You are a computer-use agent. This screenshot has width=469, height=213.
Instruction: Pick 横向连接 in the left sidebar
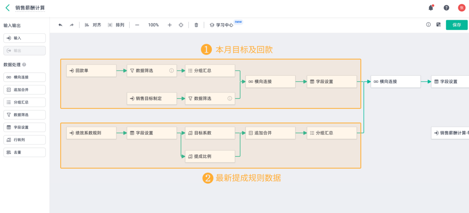(24, 77)
